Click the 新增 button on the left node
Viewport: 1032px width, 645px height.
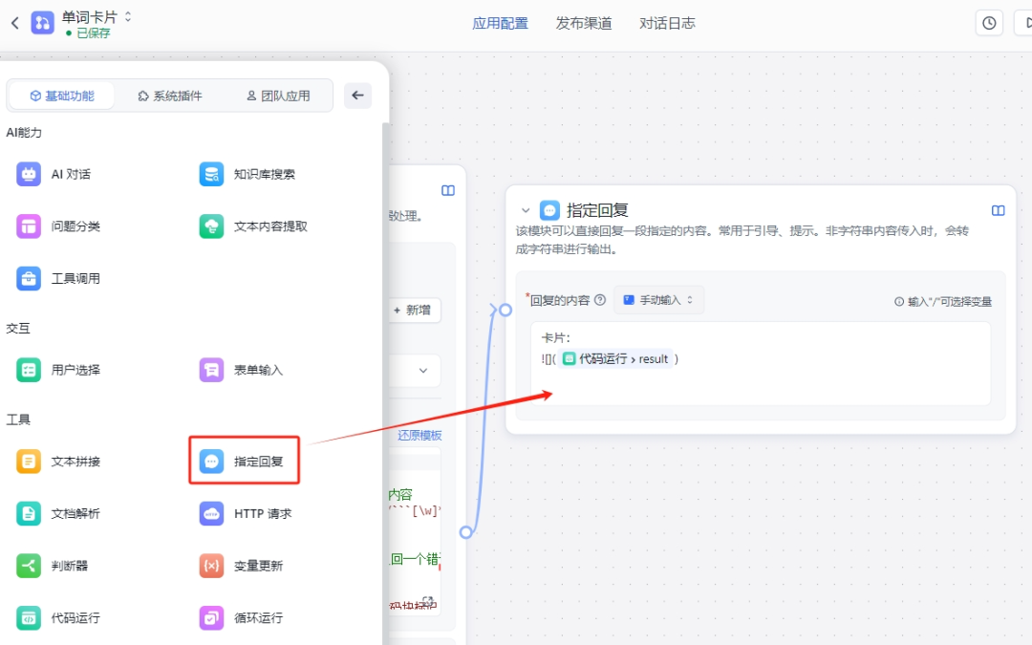coord(413,310)
